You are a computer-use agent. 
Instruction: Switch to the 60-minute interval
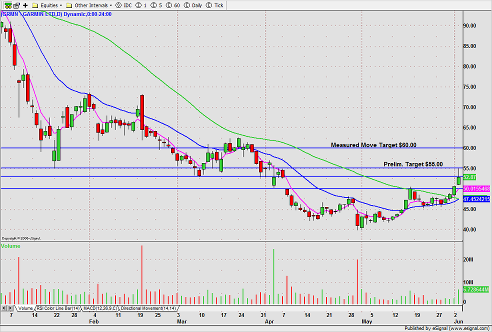tap(173, 5)
